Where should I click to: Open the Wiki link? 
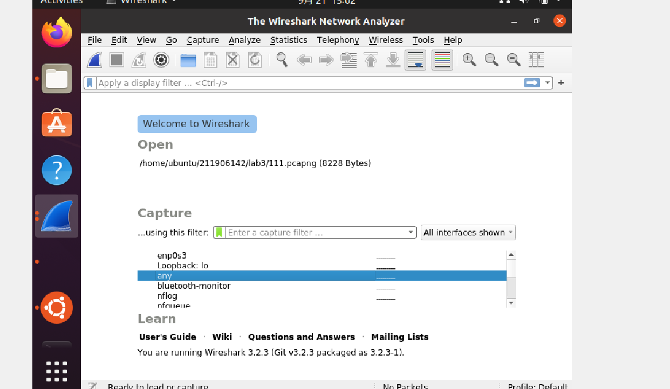(222, 337)
